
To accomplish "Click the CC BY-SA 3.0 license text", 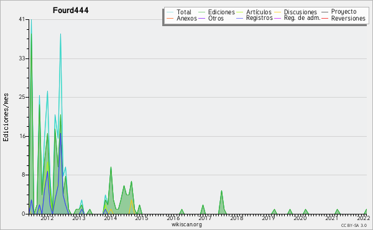I will pos(354,225).
